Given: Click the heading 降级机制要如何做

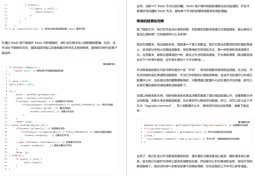Looking at the screenshot, I should click(x=150, y=21).
